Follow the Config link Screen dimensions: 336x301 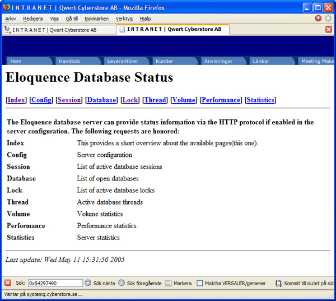41,100
